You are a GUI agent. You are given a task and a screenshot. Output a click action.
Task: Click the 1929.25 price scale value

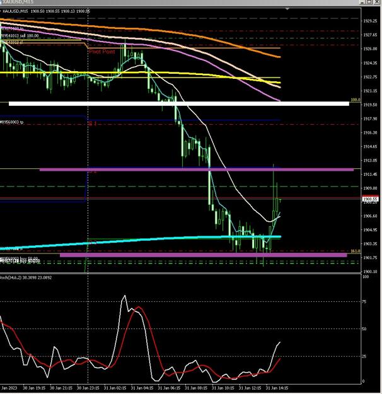[370, 21]
